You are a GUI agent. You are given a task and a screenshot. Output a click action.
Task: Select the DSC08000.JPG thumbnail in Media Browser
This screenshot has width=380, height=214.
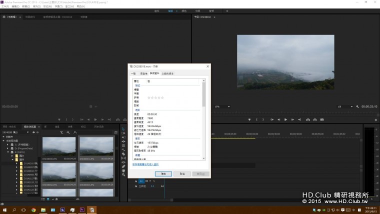pyautogui.click(x=59, y=147)
